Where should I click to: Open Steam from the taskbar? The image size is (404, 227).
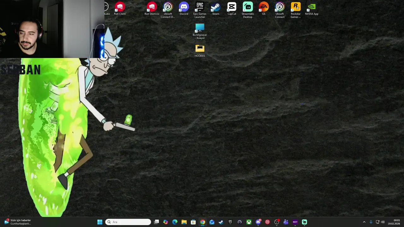[221, 222]
